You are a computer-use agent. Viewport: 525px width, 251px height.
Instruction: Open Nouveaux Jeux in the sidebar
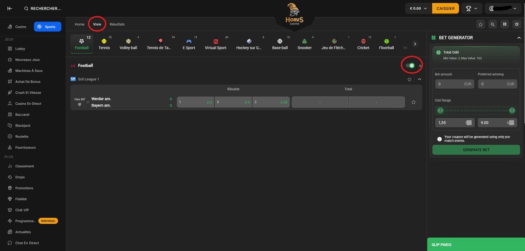point(27,60)
